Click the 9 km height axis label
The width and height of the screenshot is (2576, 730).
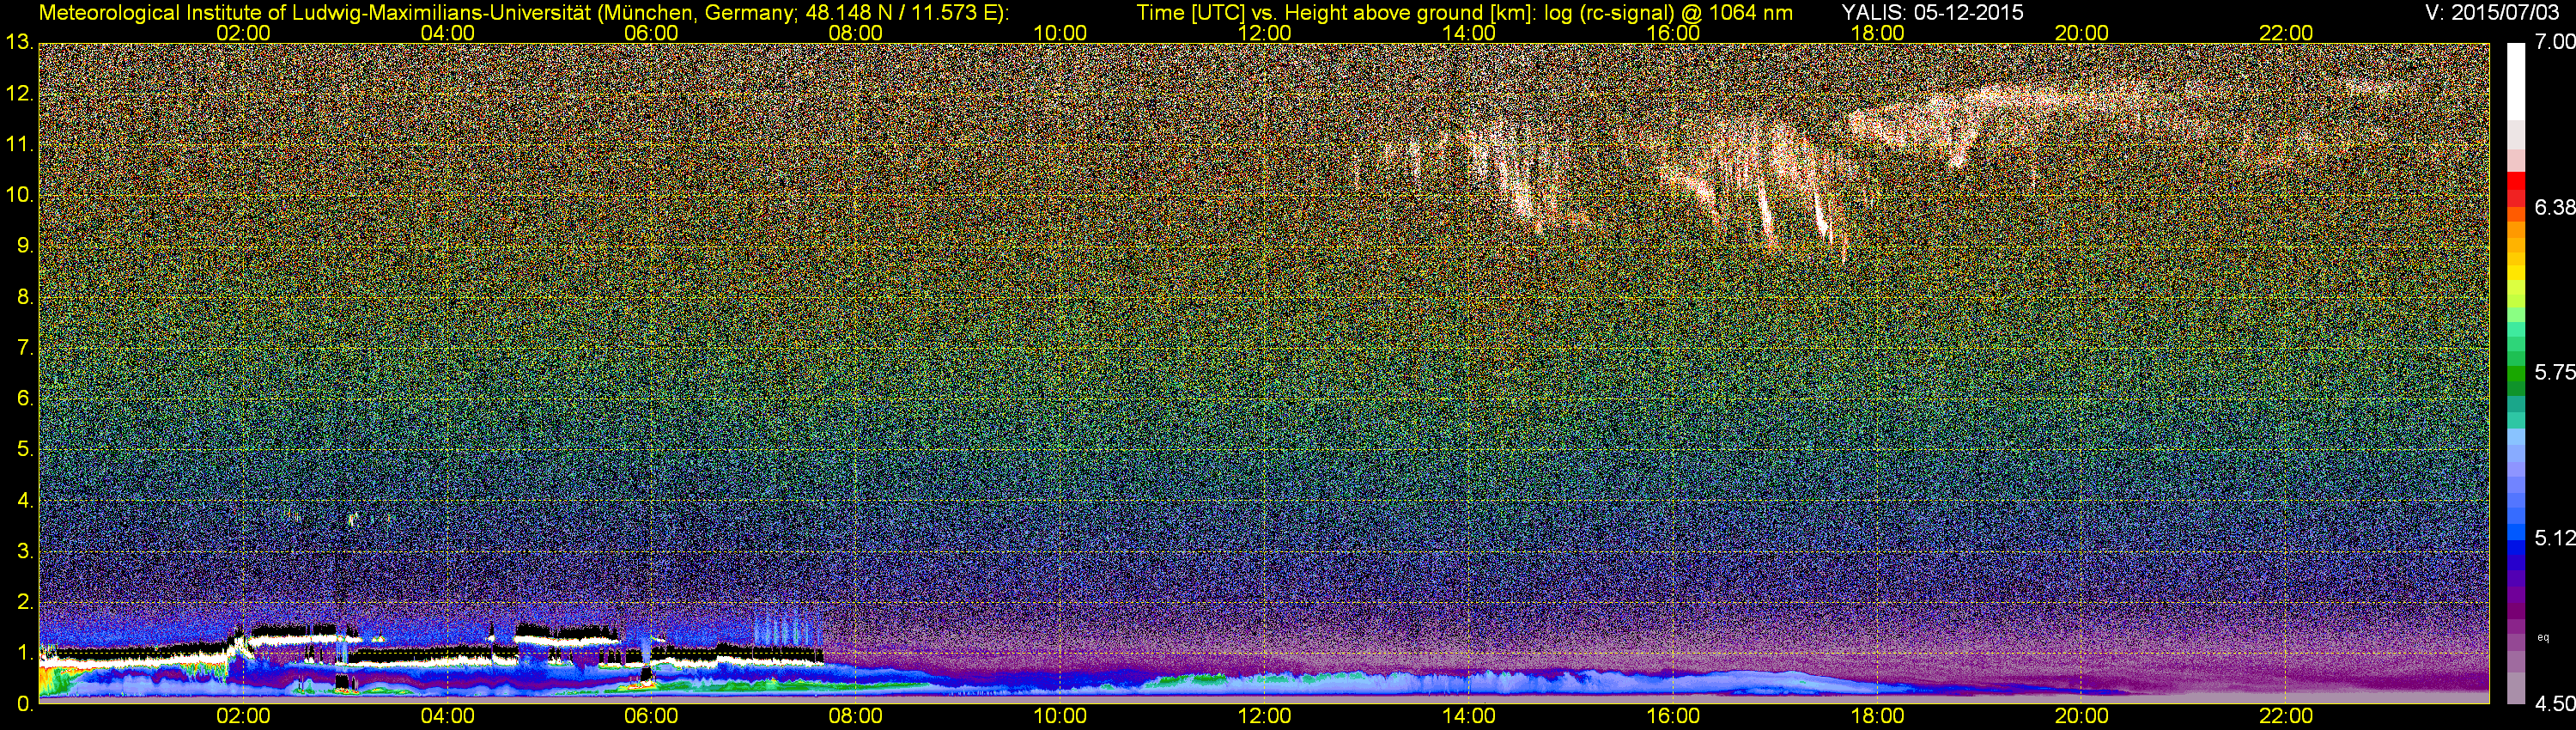click(x=24, y=246)
